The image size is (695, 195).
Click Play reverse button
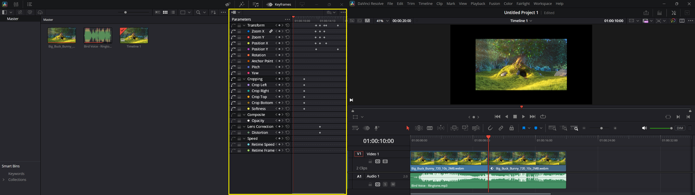pos(507,116)
